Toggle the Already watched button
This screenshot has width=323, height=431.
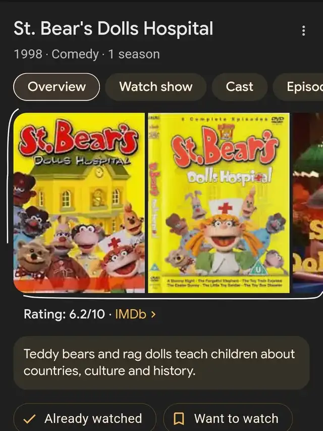point(85,418)
